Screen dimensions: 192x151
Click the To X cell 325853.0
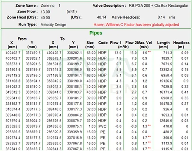coord(54,143)
